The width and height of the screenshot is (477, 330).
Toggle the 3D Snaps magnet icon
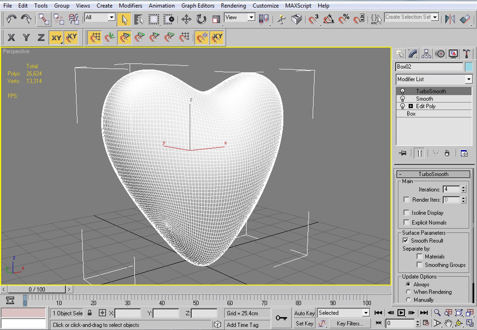pyautogui.click(x=313, y=19)
